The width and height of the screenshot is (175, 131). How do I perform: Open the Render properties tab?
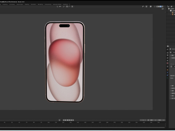point(167,53)
